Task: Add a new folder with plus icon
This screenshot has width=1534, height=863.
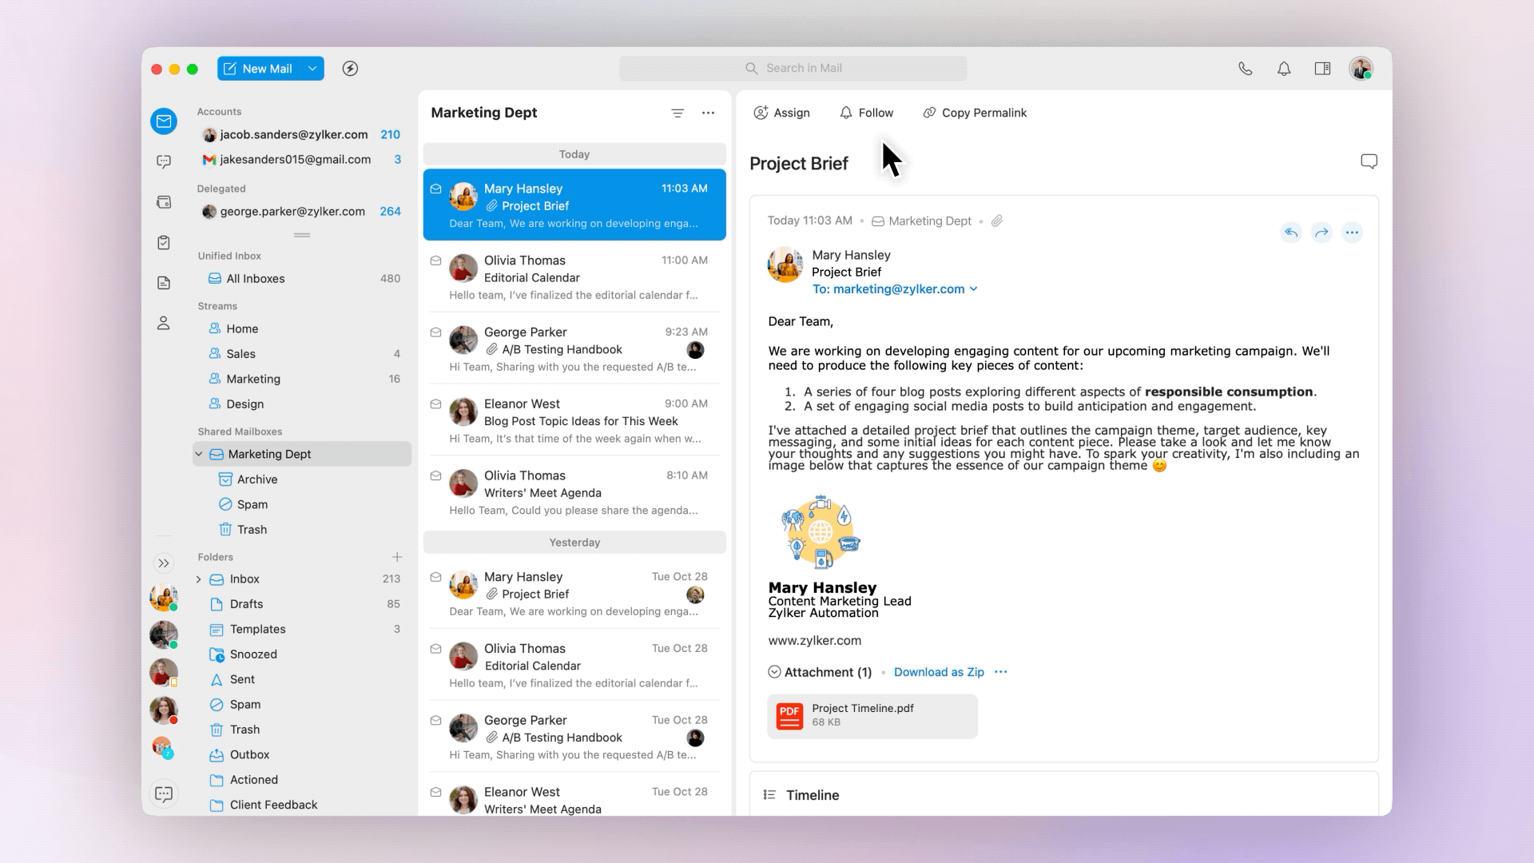Action: [397, 557]
